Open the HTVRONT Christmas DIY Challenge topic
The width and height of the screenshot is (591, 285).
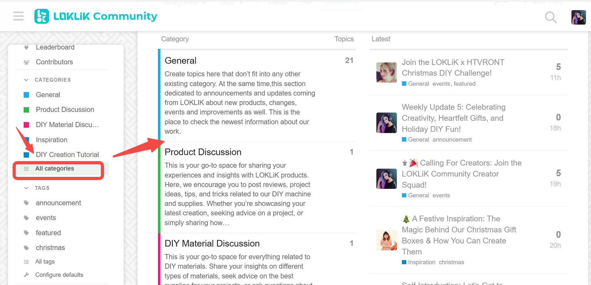coord(453,67)
